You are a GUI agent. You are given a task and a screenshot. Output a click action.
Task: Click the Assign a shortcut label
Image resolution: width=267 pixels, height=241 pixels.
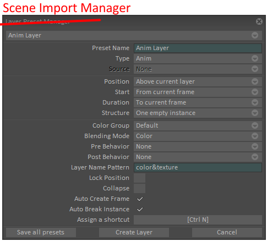(x=103, y=220)
